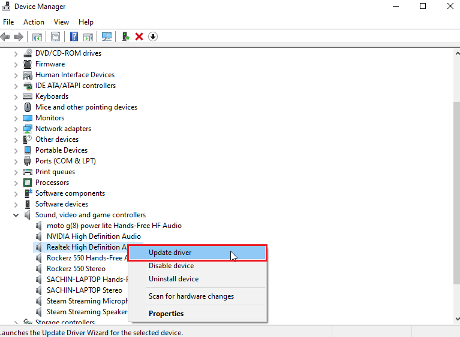Screen dimensions: 460x337
Task: Select Rockerz 550 Hands-Free device
Action: tap(87, 258)
